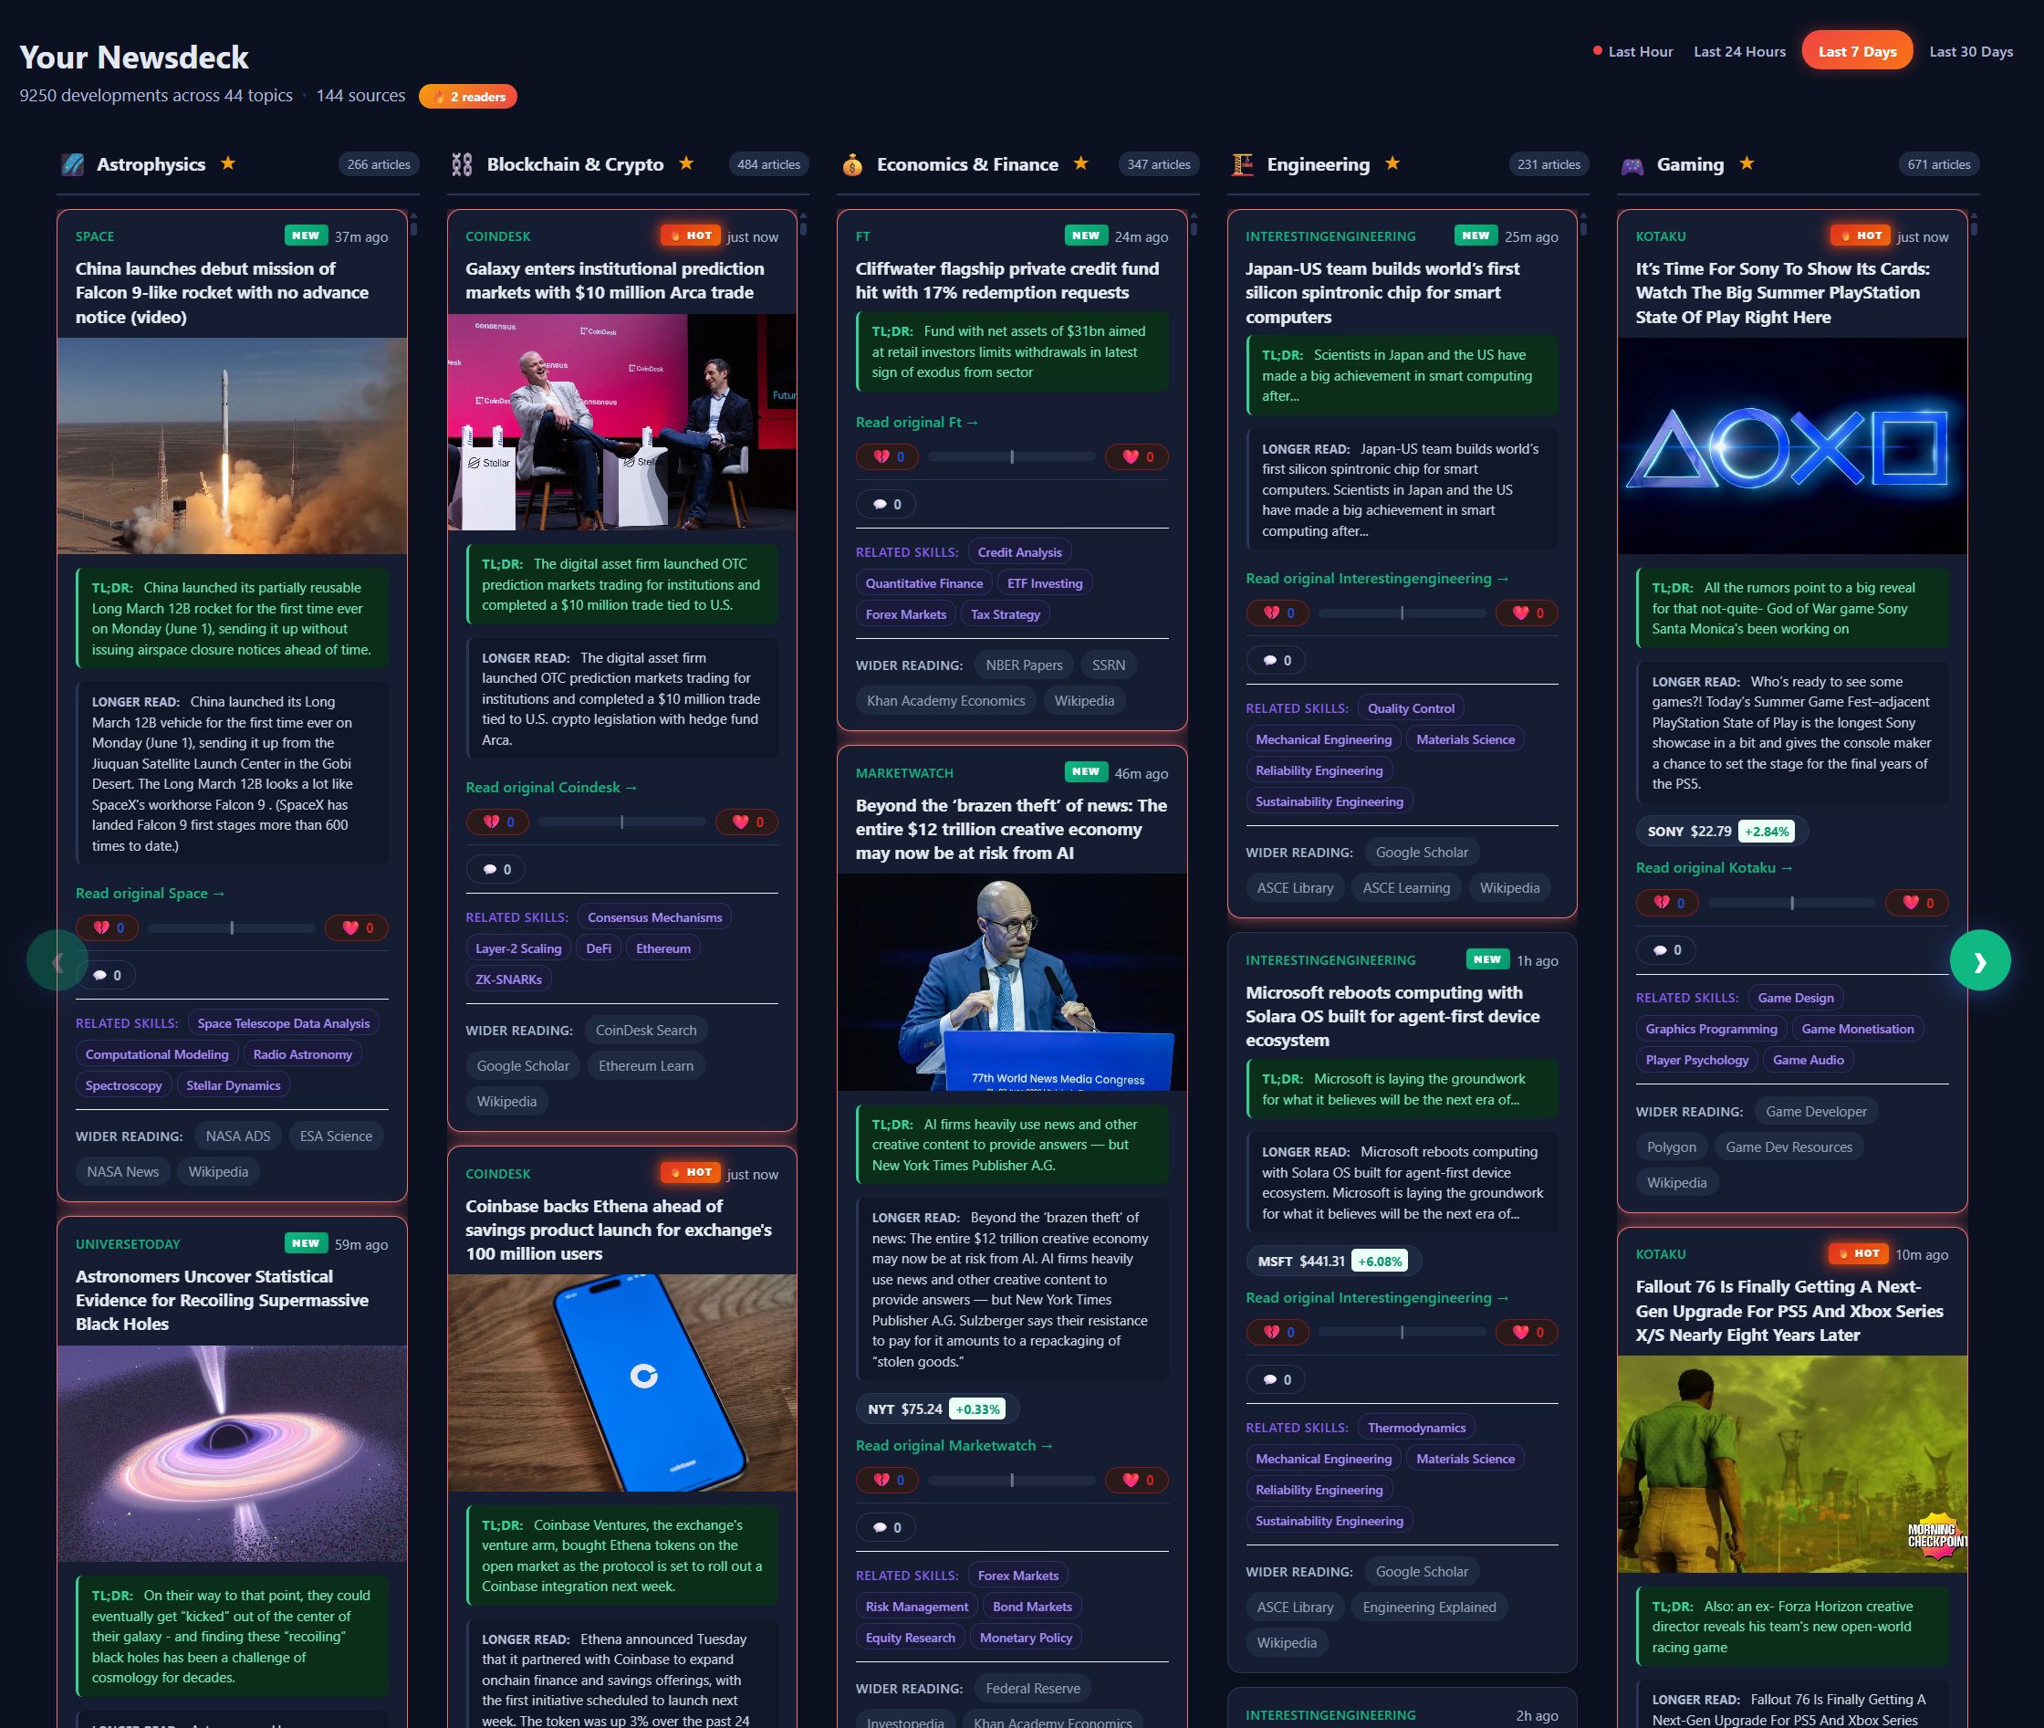This screenshot has height=1728, width=2044.
Task: Dislike the Galaxy prediction markets article
Action: pos(497,822)
